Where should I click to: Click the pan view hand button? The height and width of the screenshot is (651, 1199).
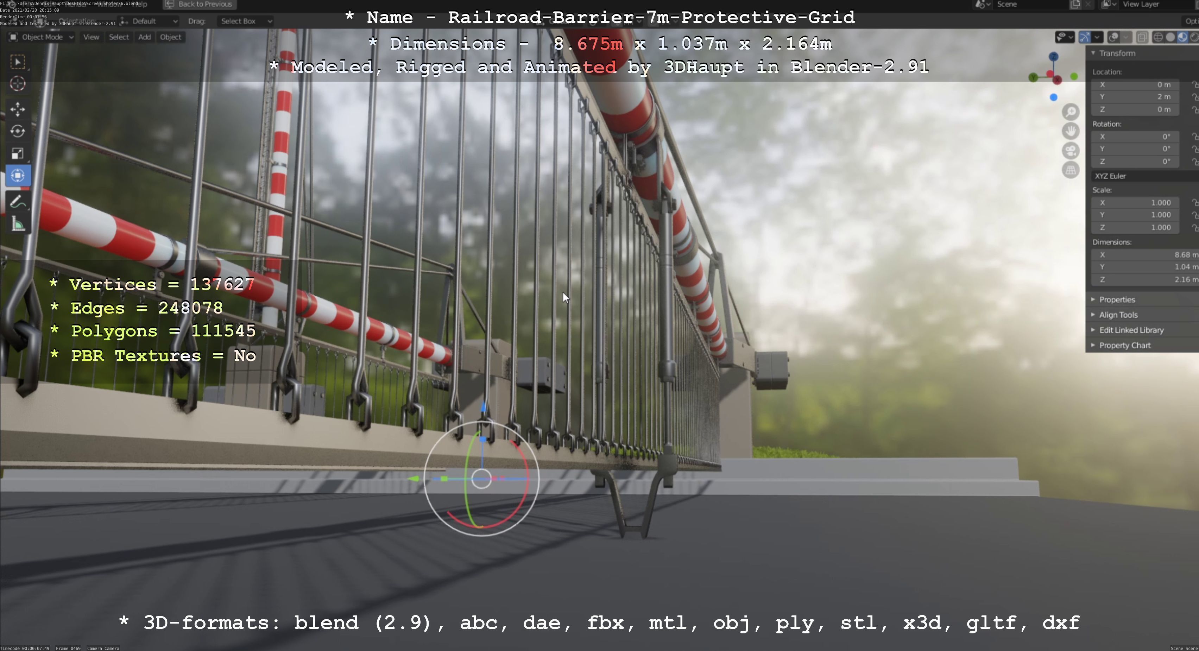pos(1071,131)
